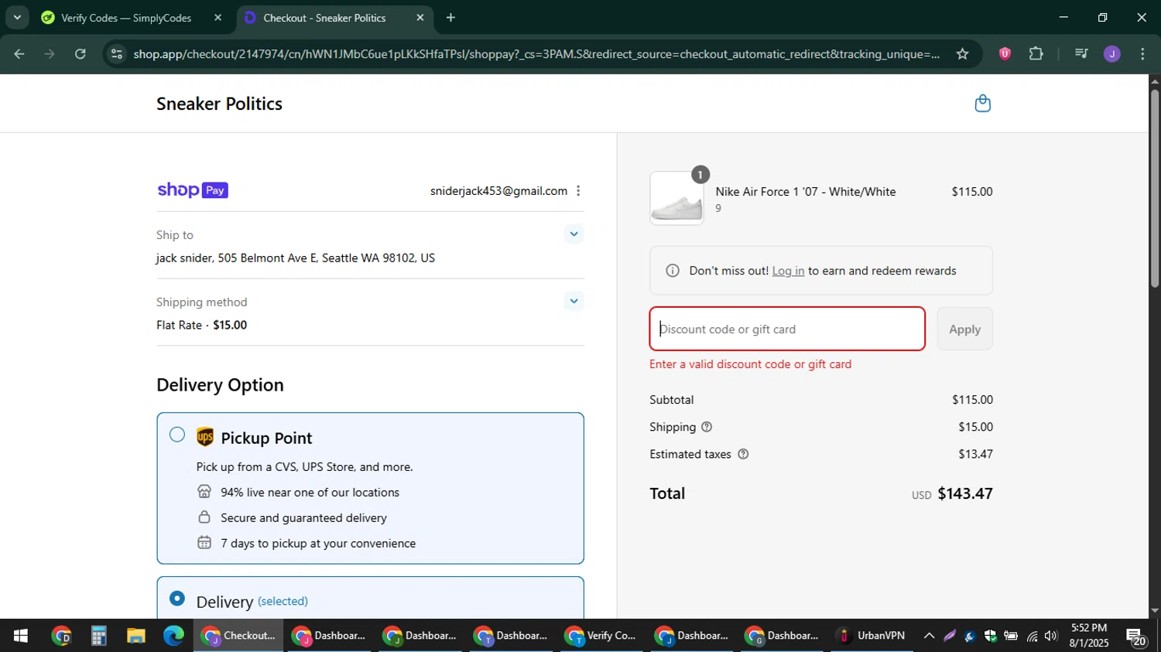Bookmark this page with the star icon
The width and height of the screenshot is (1161, 652).
tap(962, 54)
